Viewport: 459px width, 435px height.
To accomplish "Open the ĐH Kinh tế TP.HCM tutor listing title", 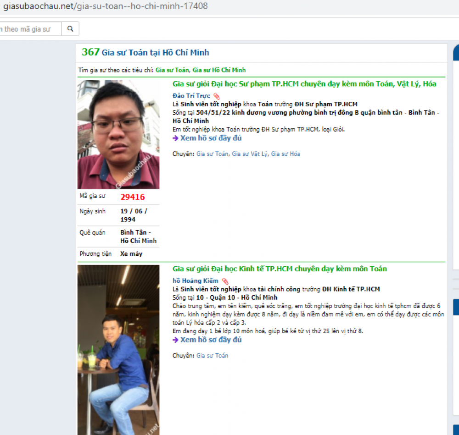I will tap(279, 269).
